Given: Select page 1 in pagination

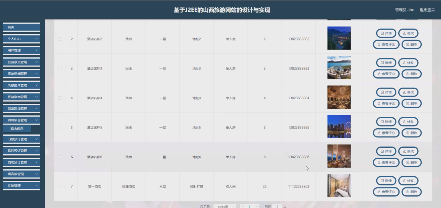Looking at the screenshot, I should (250, 207).
